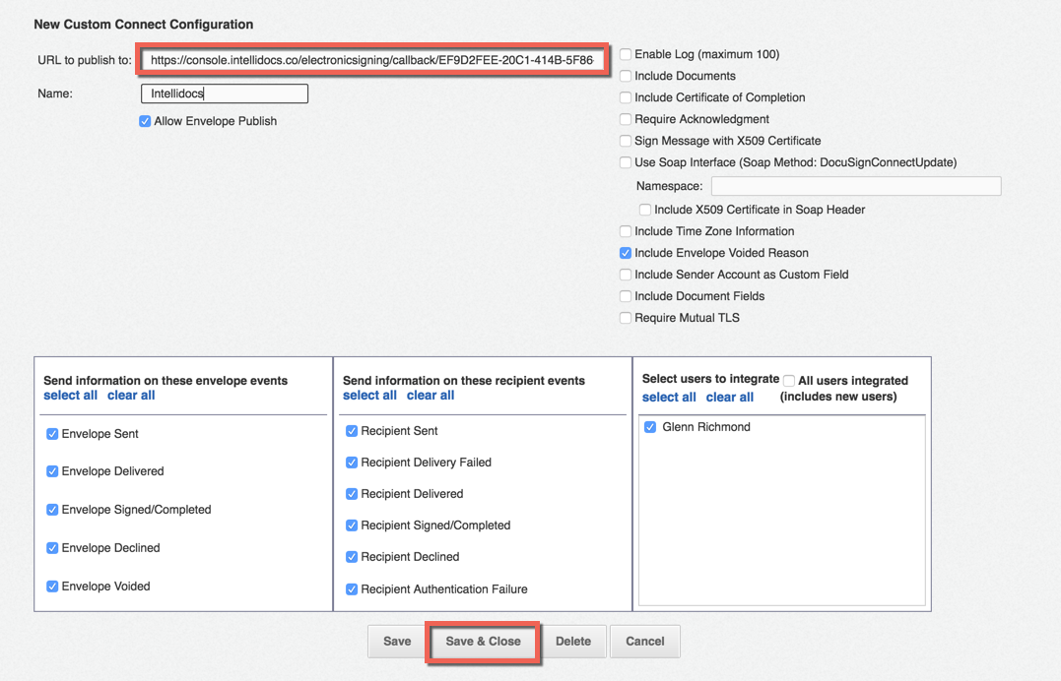Image resolution: width=1061 pixels, height=681 pixels.
Task: Uncheck Envelope Voided event
Action: [52, 587]
